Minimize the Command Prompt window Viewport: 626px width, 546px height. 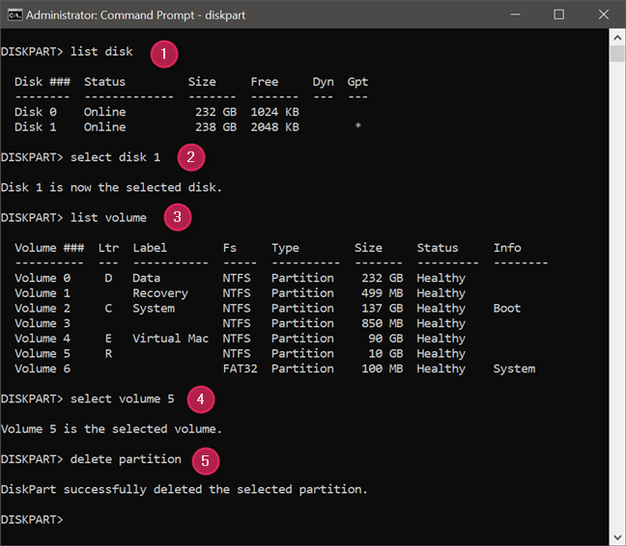(516, 14)
